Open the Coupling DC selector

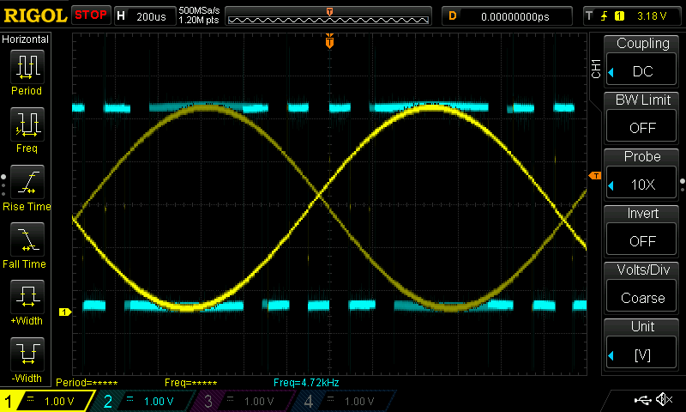click(642, 62)
